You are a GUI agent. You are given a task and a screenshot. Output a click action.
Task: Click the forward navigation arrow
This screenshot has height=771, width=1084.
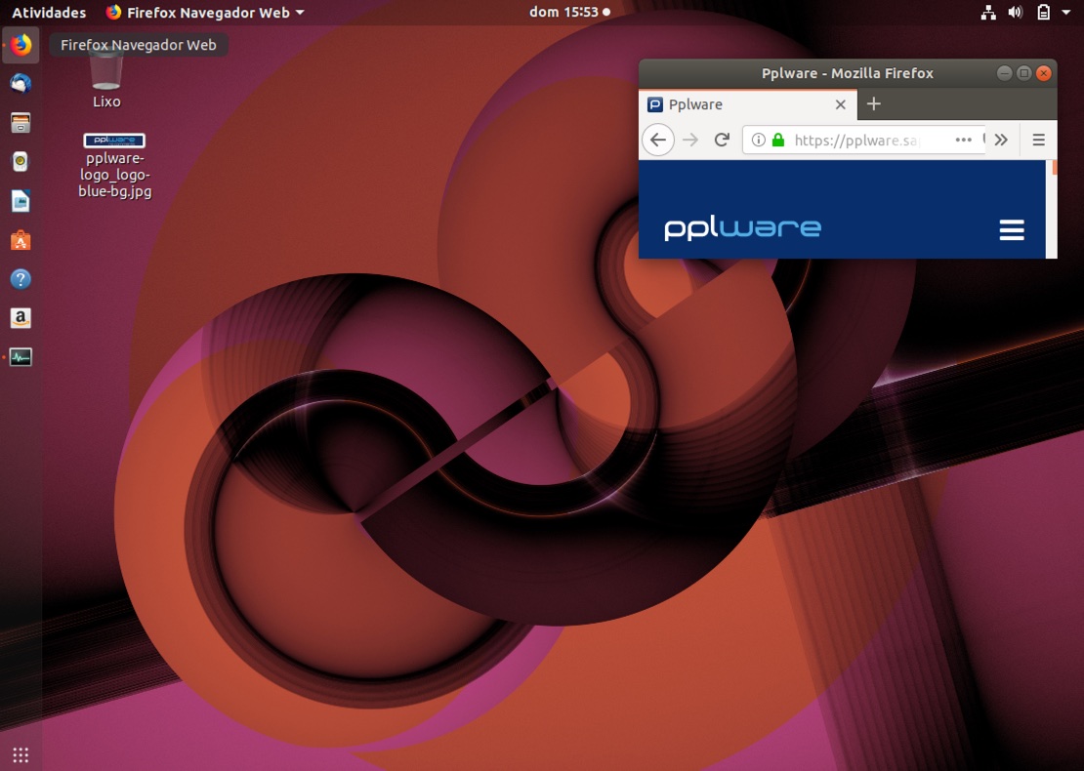click(x=689, y=140)
